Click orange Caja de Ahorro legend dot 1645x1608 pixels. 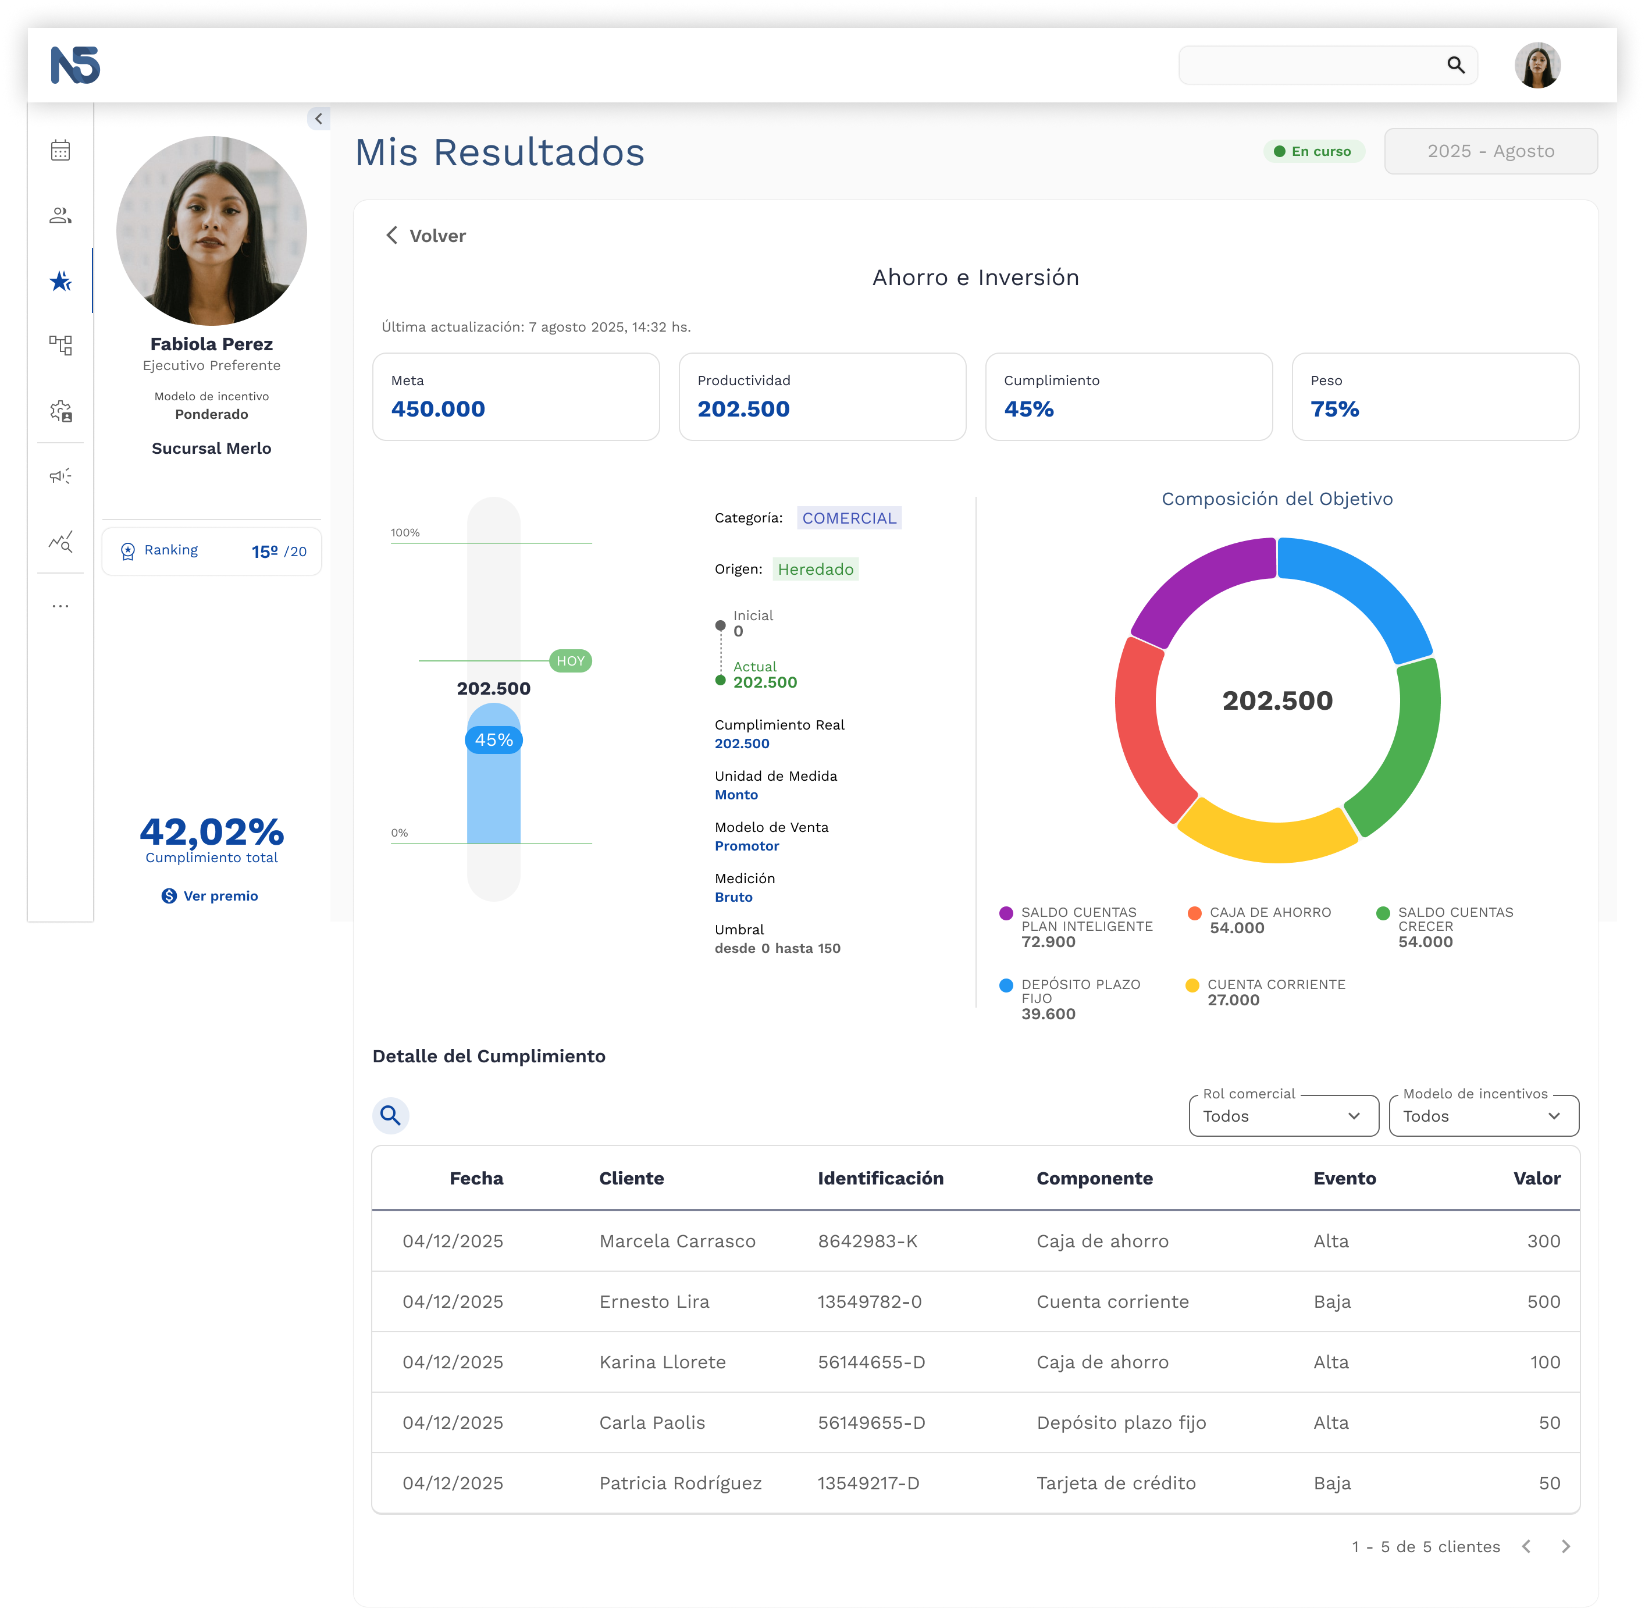coord(1194,913)
